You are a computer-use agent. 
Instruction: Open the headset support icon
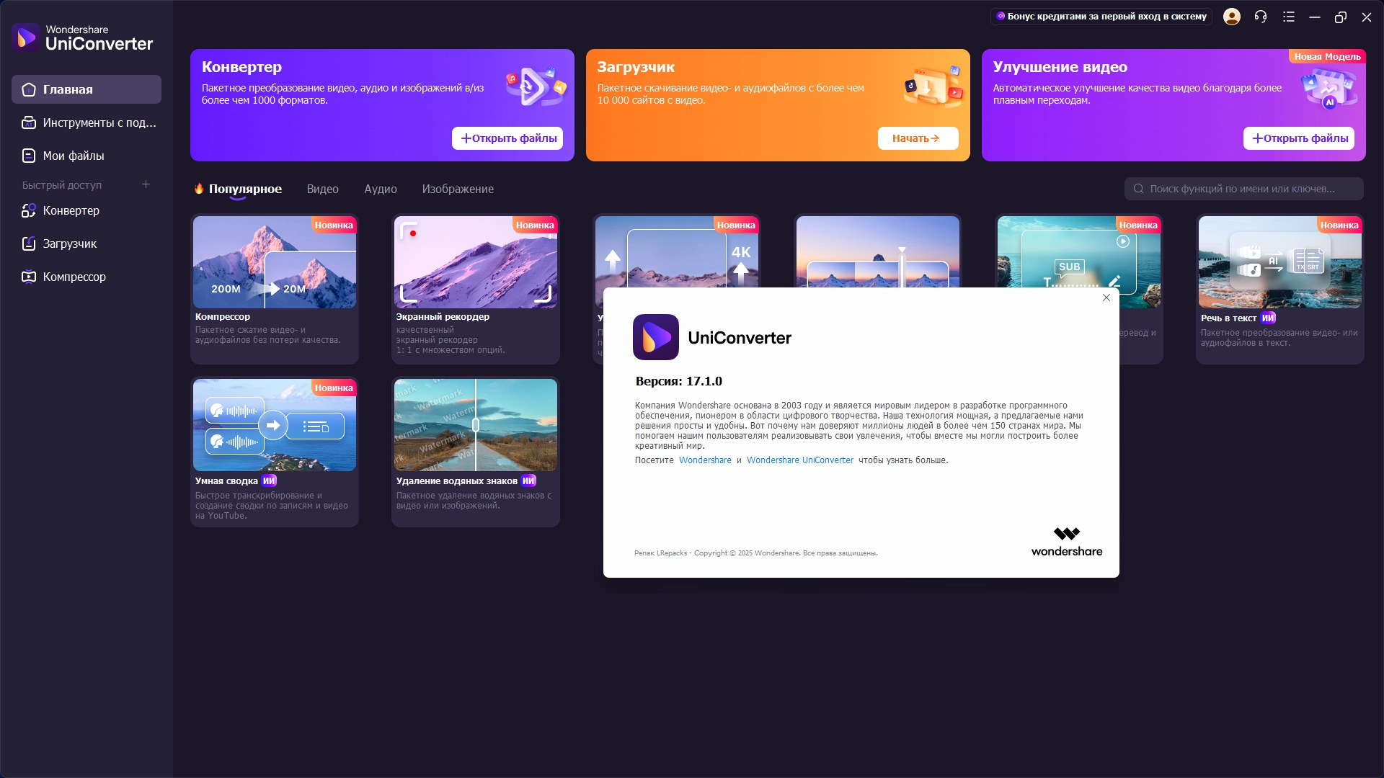pyautogui.click(x=1261, y=17)
